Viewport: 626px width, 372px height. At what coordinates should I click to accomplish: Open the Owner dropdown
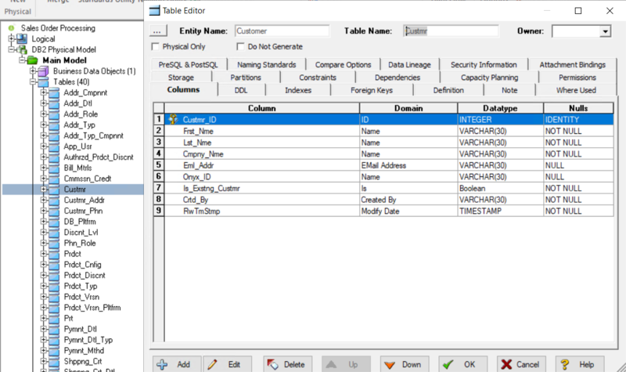pos(605,31)
